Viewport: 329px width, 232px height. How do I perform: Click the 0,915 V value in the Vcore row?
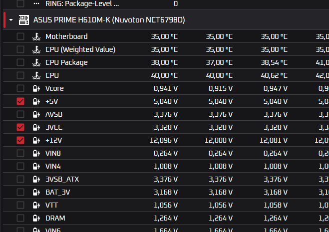click(x=221, y=88)
